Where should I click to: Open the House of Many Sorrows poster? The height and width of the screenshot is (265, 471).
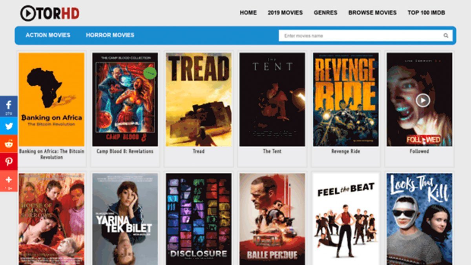point(51,219)
